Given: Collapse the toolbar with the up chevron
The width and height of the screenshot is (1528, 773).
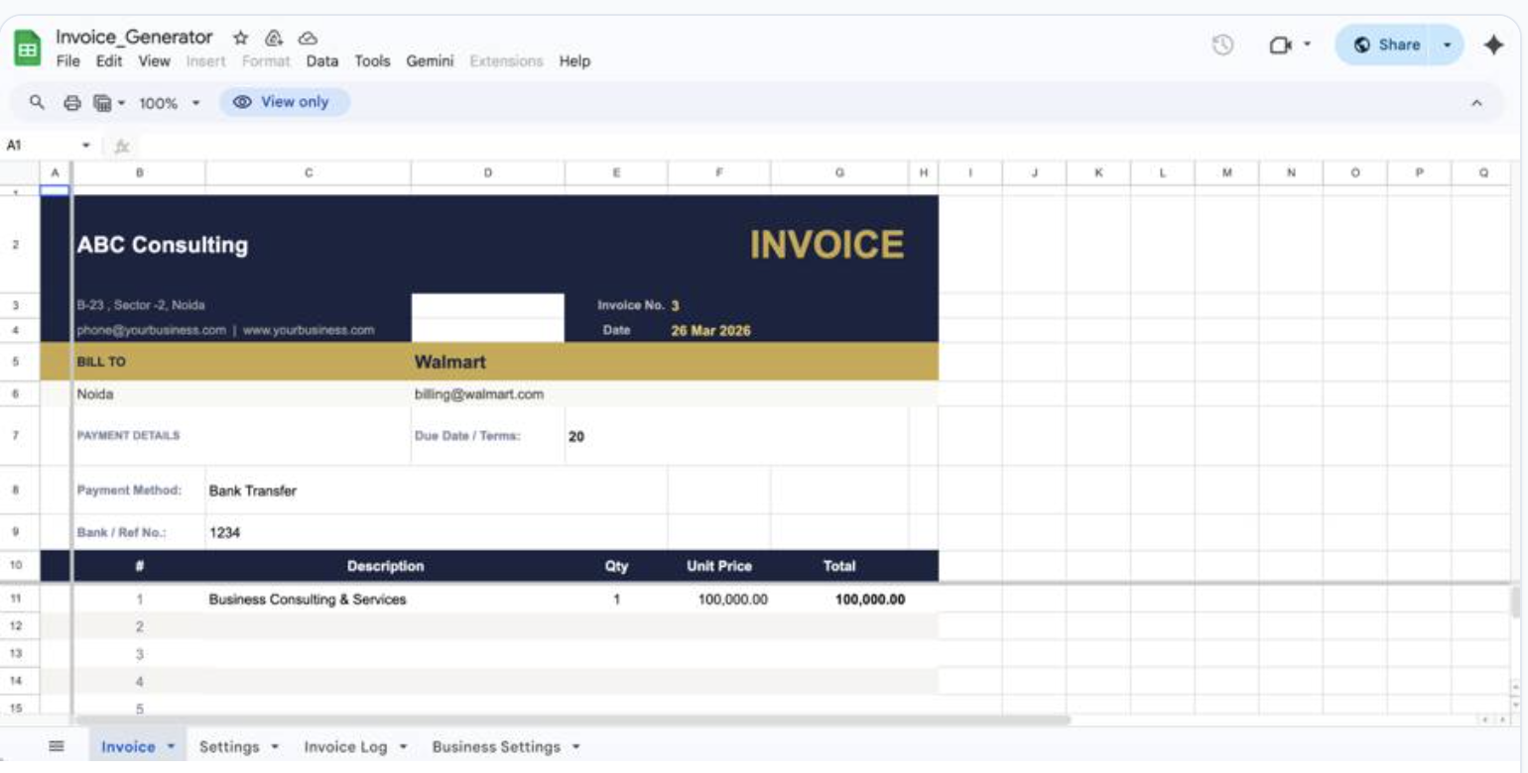Looking at the screenshot, I should click(1476, 102).
